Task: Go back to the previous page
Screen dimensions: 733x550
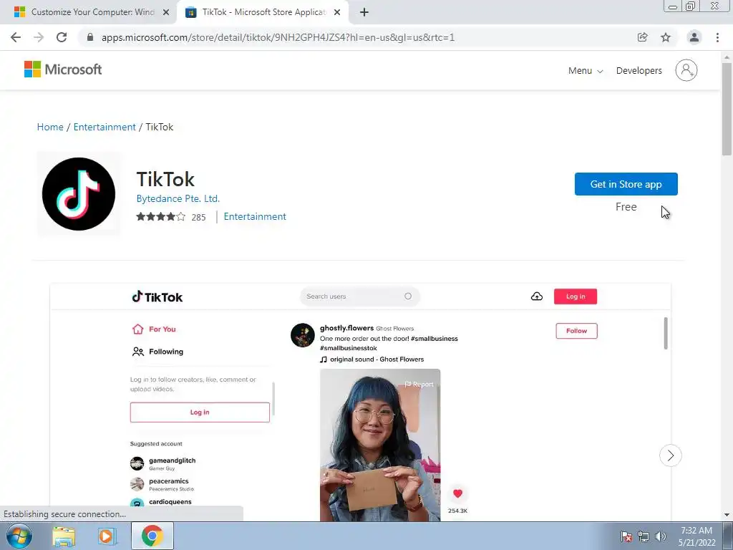Action: [16, 37]
